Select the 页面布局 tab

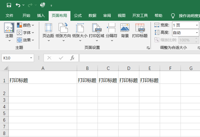59,16
